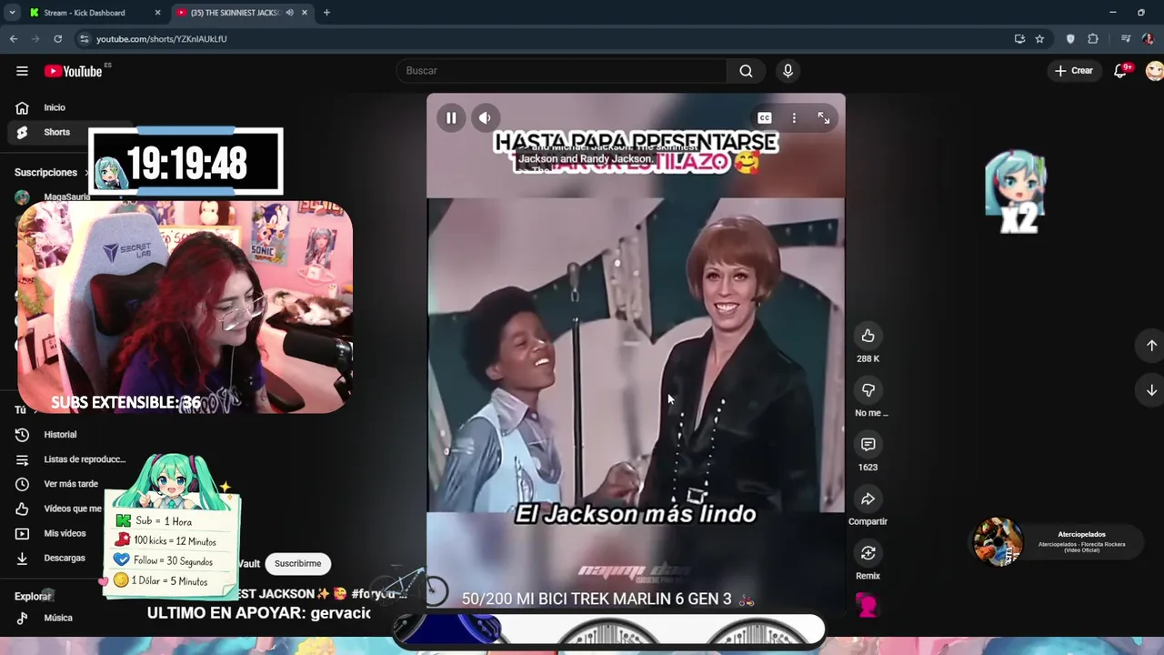The image size is (1164, 655).
Task: Open Descargas in the sidebar
Action: point(65,558)
